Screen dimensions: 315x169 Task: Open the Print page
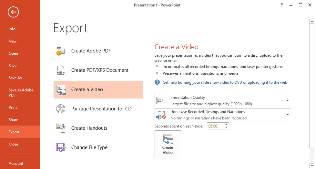pos(13,108)
